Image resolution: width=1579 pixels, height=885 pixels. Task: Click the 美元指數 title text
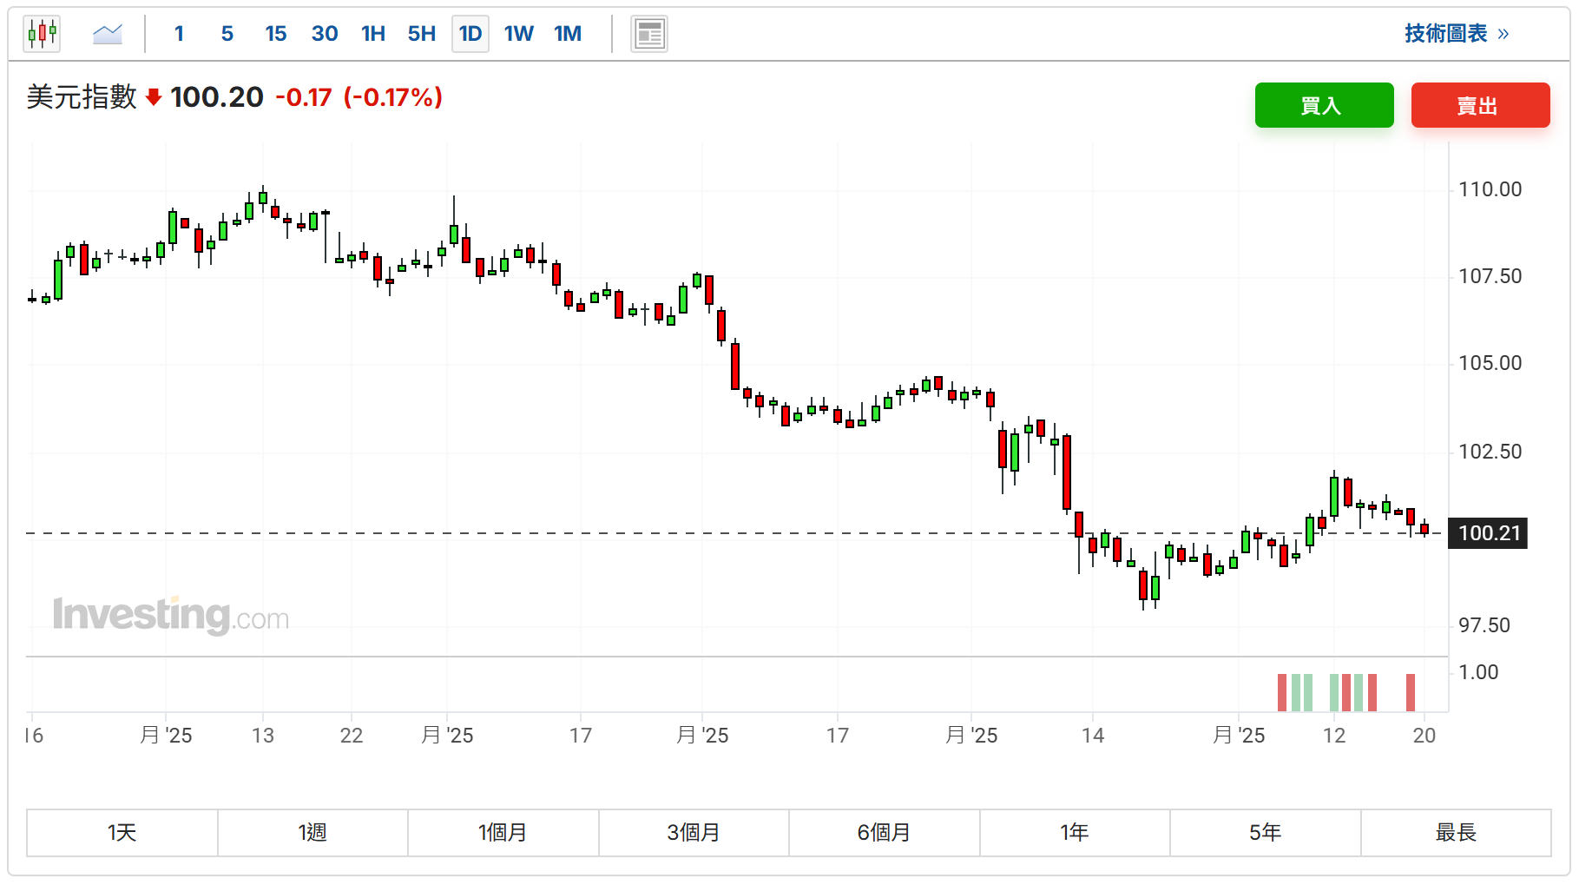[x=82, y=97]
